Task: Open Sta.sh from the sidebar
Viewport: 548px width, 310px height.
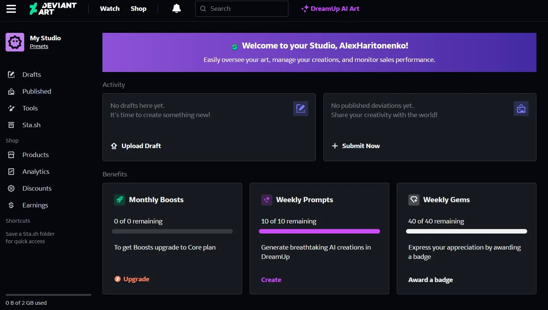Action: click(x=32, y=125)
